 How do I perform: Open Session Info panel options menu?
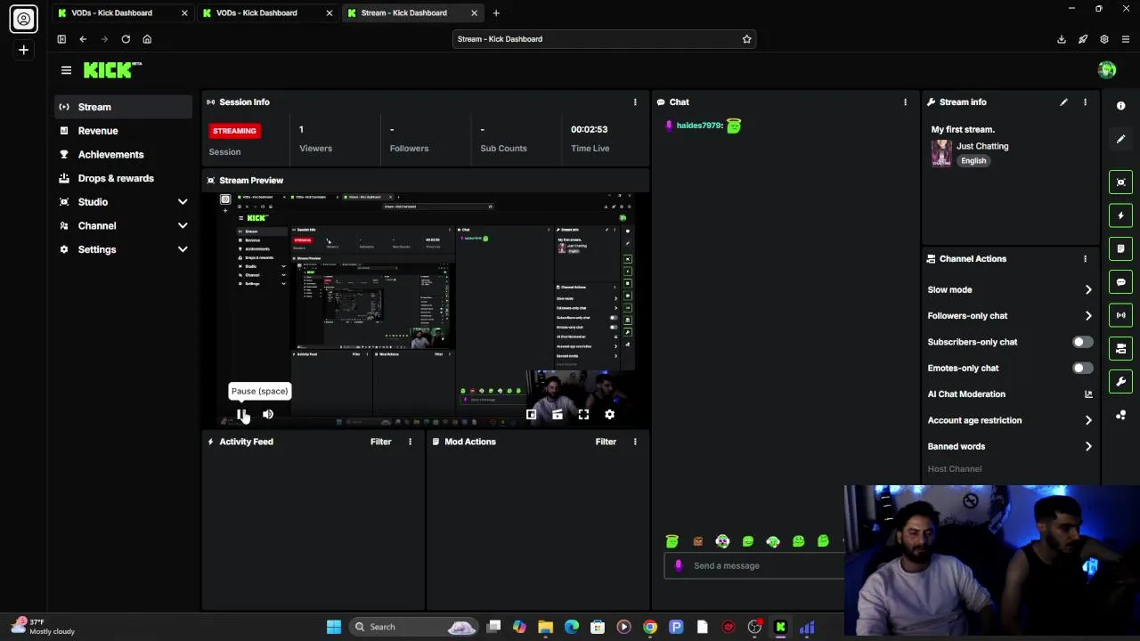tap(635, 102)
